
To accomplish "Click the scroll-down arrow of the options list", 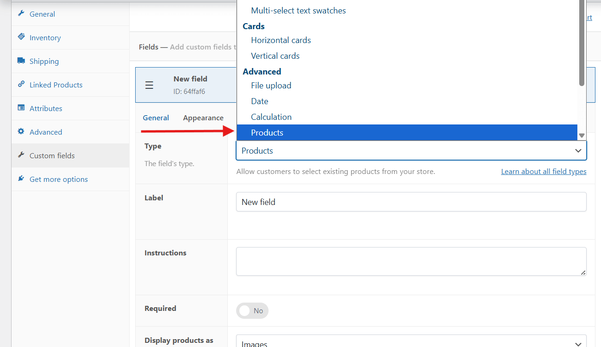I will 582,136.
